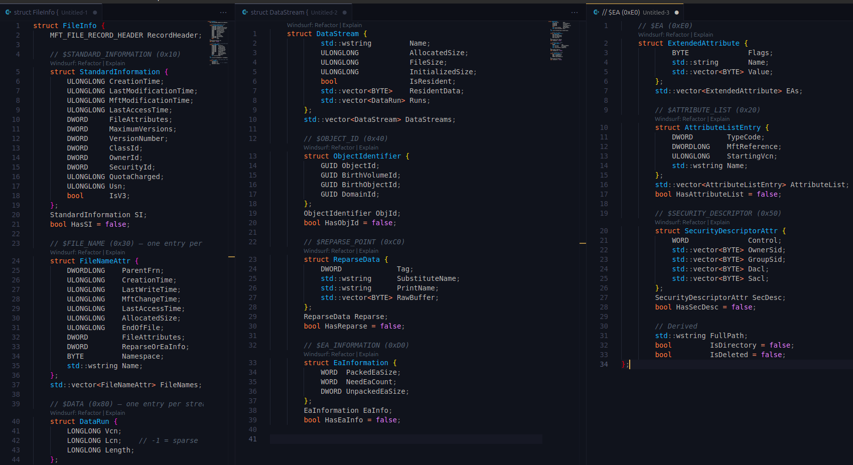The width and height of the screenshot is (853, 465).
Task: Click Explain above struct DataStream
Action: (x=352, y=25)
